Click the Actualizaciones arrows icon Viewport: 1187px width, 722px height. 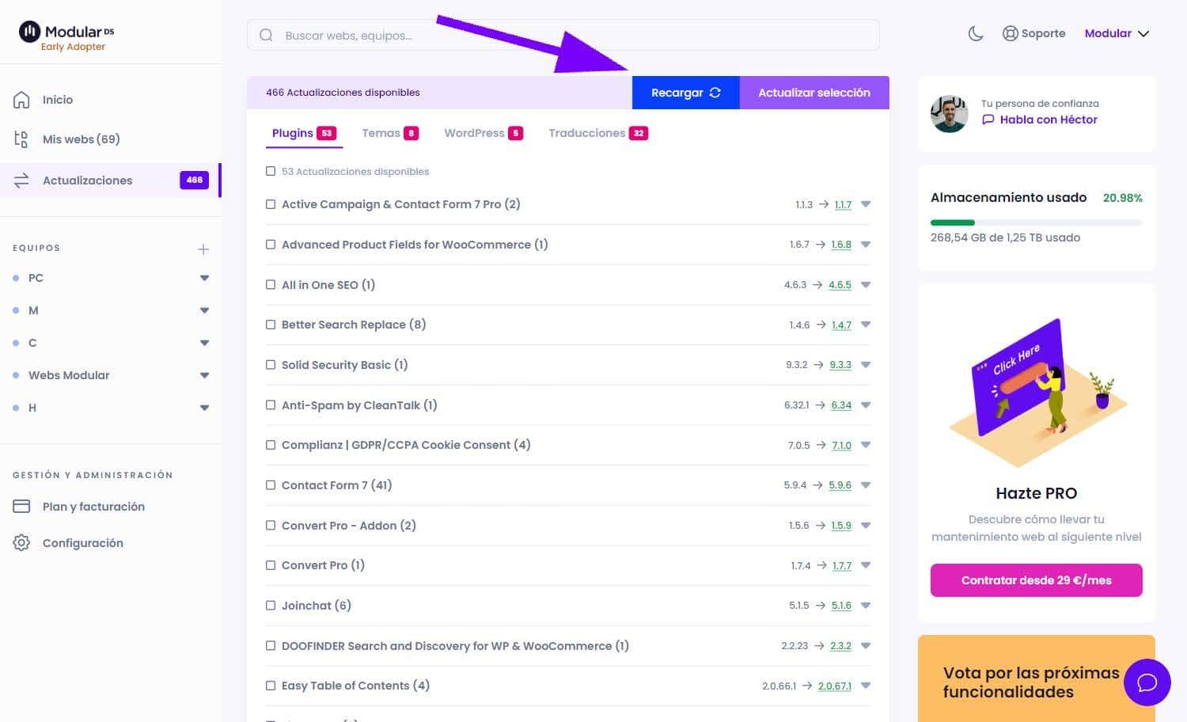21,180
